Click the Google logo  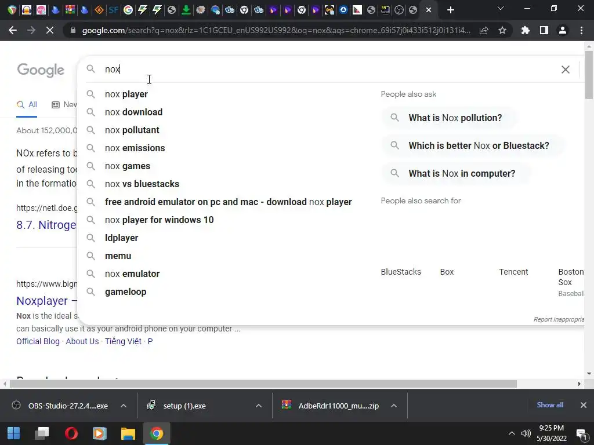coord(41,70)
